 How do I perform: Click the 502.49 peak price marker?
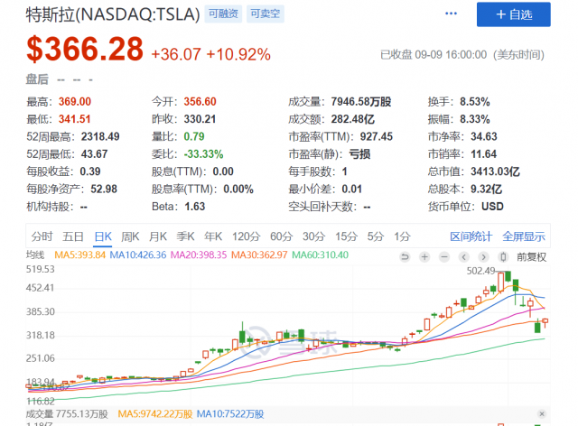480,271
